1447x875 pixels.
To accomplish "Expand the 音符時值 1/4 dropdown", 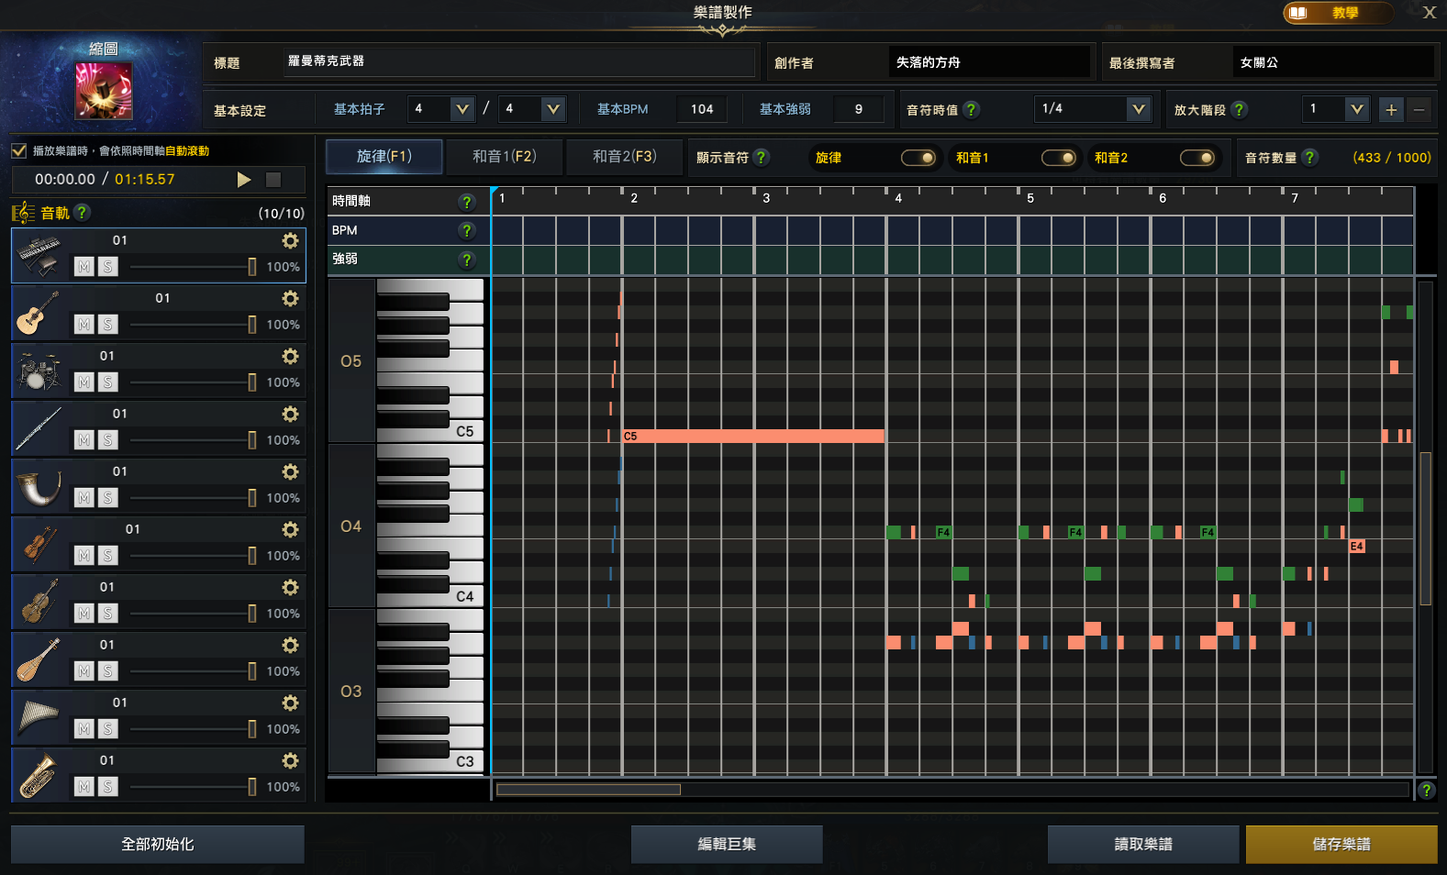I will click(1138, 109).
